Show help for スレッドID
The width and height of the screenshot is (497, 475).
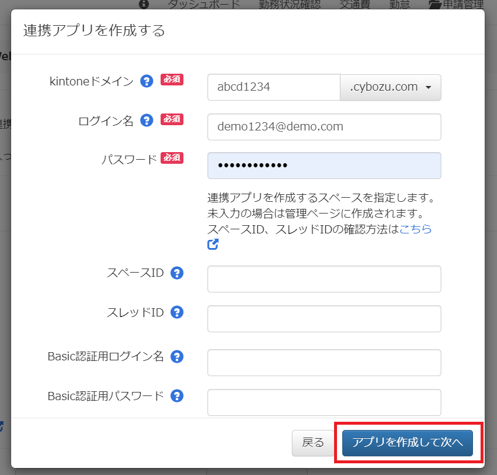coord(177,312)
